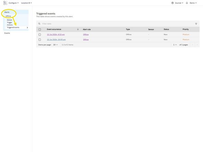Go to previous page arrow
This screenshot has width=203, height=152.
(192, 45)
